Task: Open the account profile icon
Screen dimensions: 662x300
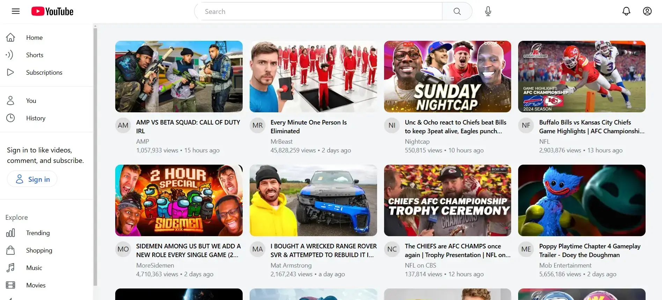Action: [x=647, y=11]
